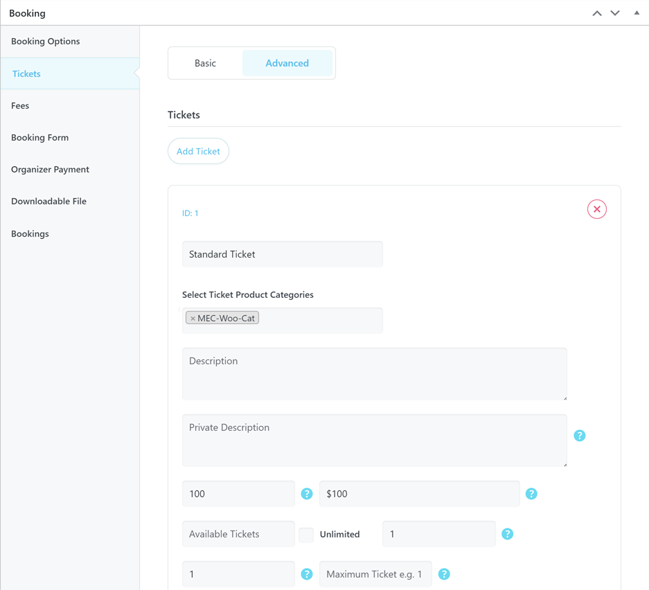This screenshot has width=649, height=590.
Task: Click help icon beside Private Description field
Action: (x=580, y=436)
